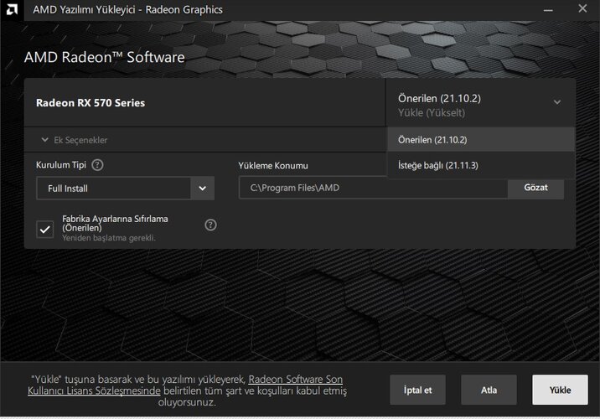Screen dimensions: 600x419
Task: Open Kurulum Tipi help question mark
Action: click(x=97, y=165)
